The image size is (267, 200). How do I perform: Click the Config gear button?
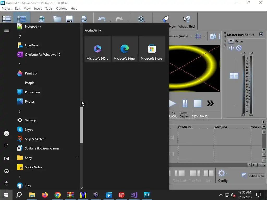[x=222, y=173]
